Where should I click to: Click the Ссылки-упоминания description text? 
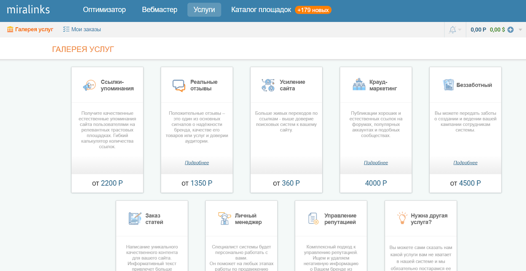tap(108, 130)
